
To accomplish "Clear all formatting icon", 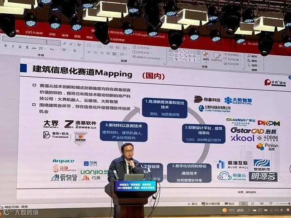I will pyautogui.click(x=79, y=44).
